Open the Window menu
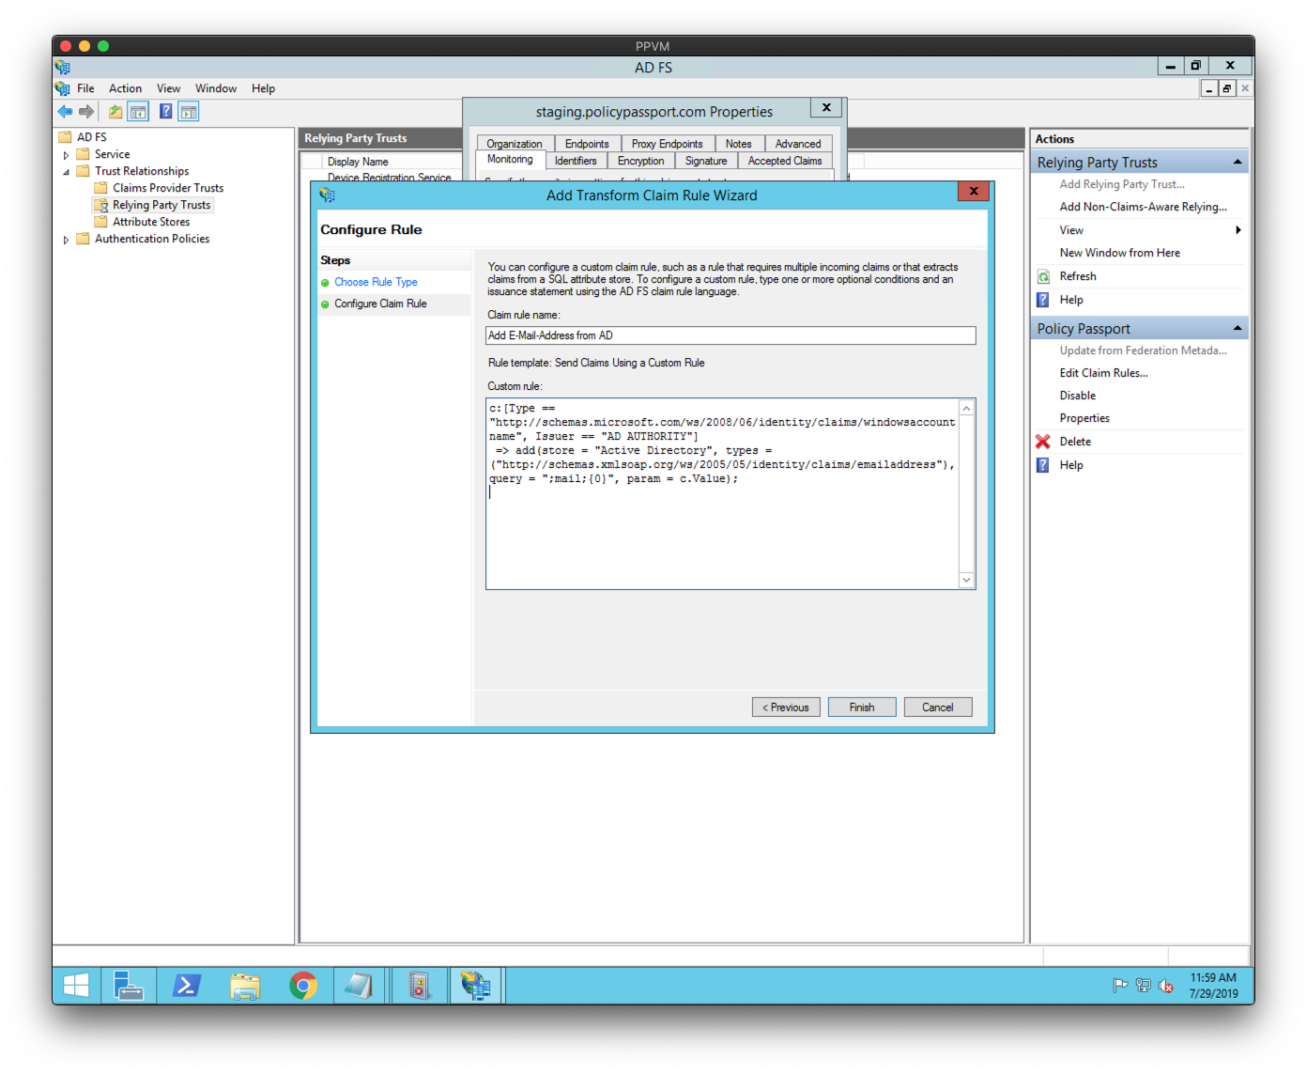 pos(216,88)
